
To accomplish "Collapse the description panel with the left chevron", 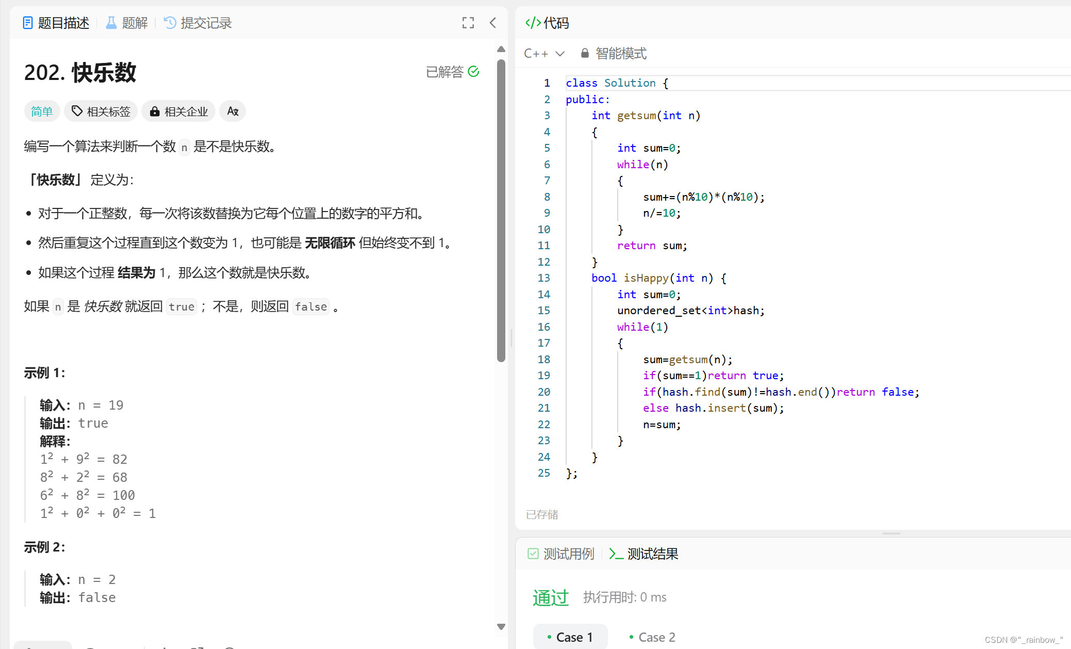I will pos(493,23).
